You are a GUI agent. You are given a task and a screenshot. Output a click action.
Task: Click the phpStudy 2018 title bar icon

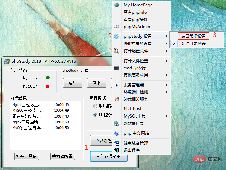click(7, 61)
